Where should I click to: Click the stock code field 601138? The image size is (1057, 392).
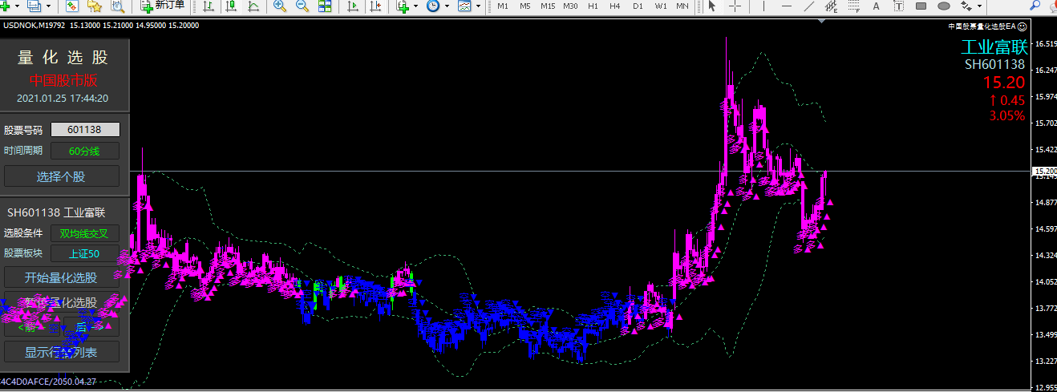(85, 129)
